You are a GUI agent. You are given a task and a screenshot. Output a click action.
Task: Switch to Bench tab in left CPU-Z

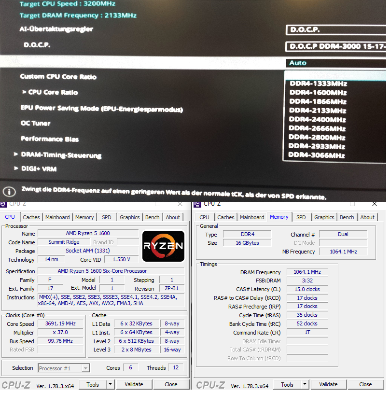153,217
